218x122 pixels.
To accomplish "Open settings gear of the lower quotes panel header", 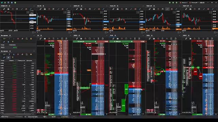I will pyautogui.click(x=10, y=51).
